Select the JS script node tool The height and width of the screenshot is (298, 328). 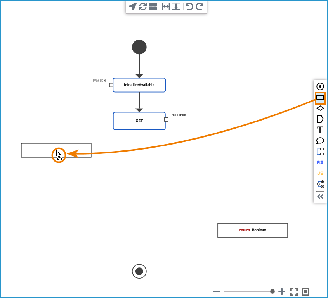click(x=320, y=173)
